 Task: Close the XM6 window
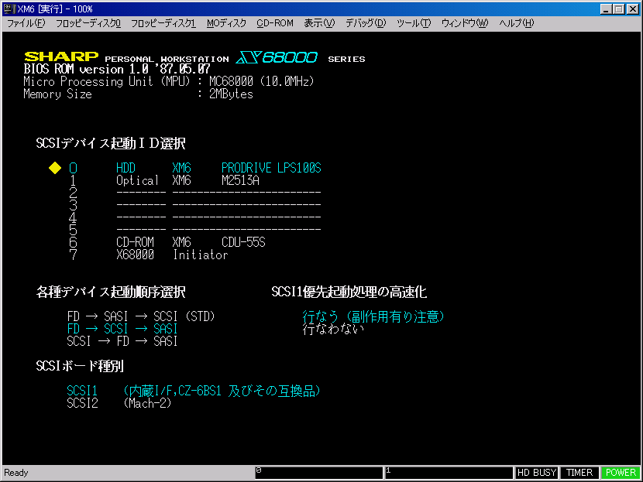633,9
